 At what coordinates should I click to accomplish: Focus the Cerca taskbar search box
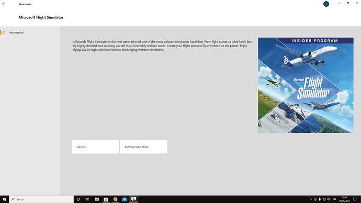[41, 199]
